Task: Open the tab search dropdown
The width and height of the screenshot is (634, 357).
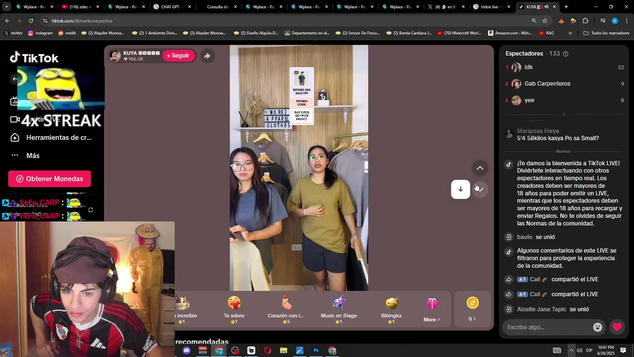Action: tap(6, 7)
